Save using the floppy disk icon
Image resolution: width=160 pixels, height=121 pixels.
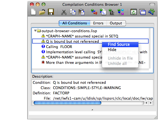point(51,12)
